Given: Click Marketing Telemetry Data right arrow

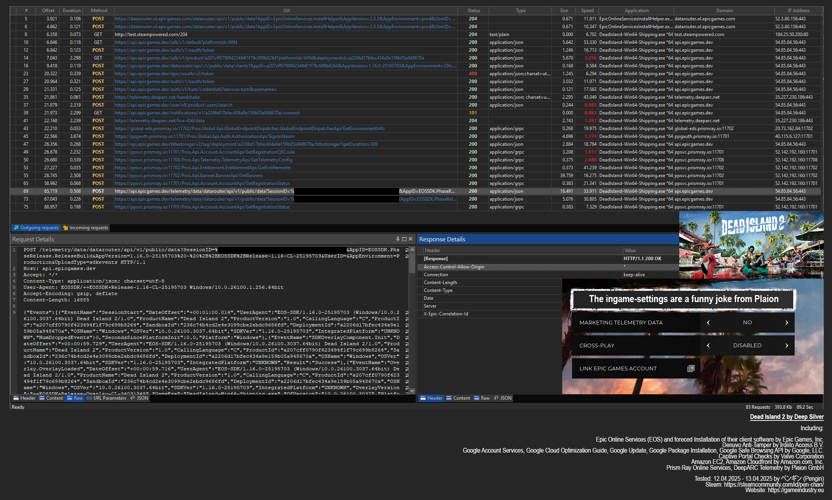Looking at the screenshot, I should [787, 322].
